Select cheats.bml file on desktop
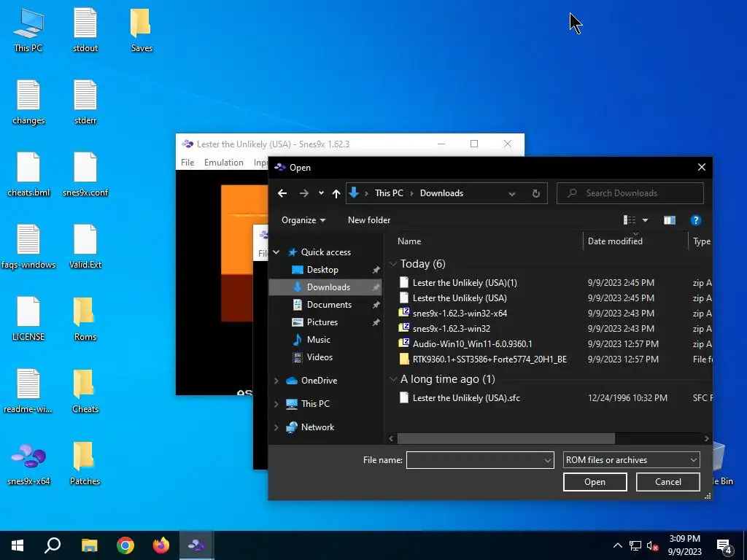The height and width of the screenshot is (560, 747). coord(28,174)
